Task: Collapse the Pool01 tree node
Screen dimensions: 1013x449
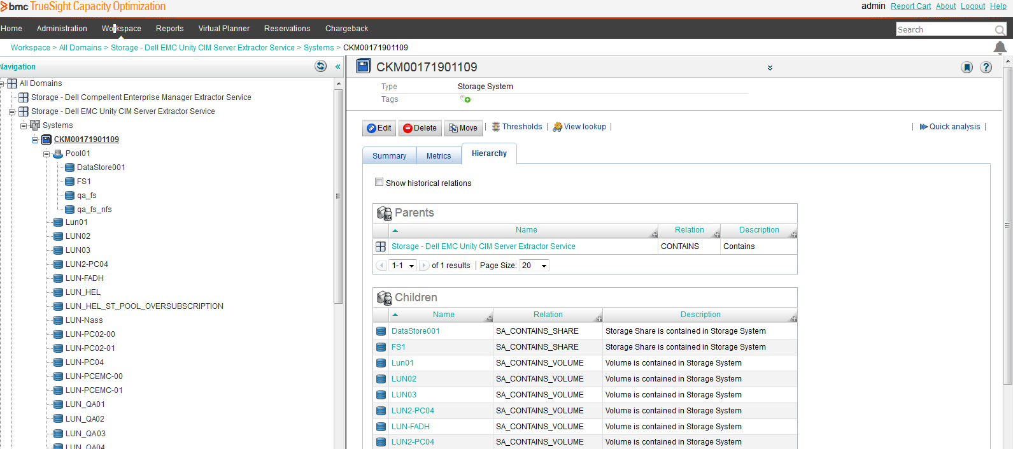Action: point(46,153)
